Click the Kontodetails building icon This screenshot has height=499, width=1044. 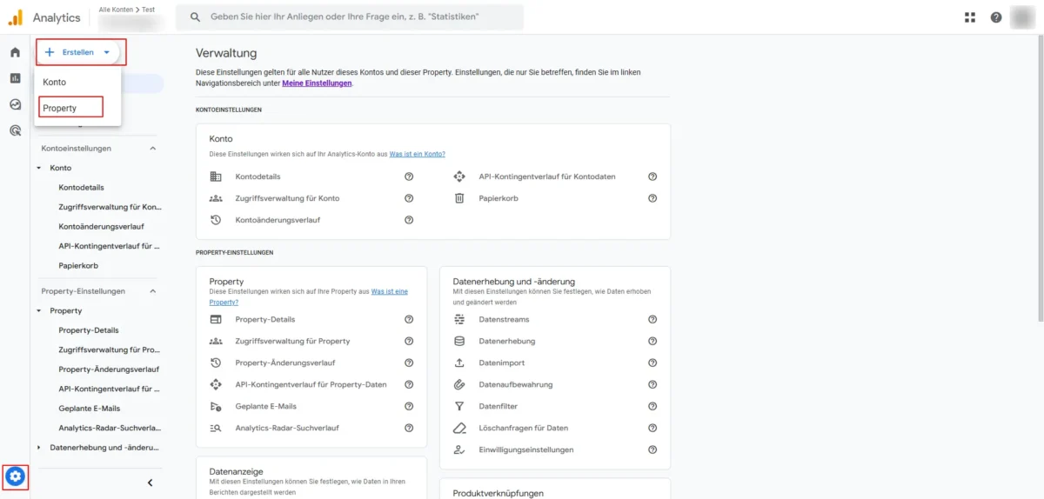tap(216, 176)
